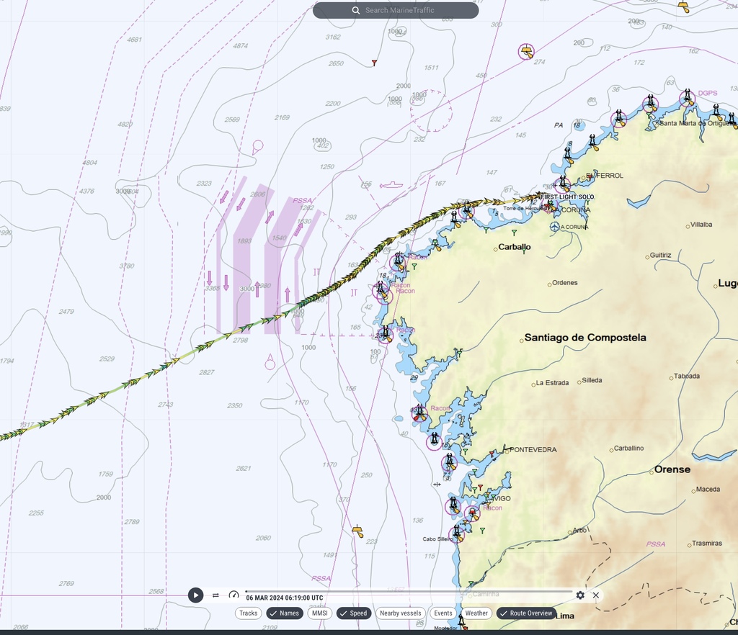Click the Racon lighthouse near Pontevedra coast
The width and height of the screenshot is (738, 635).
point(419,414)
